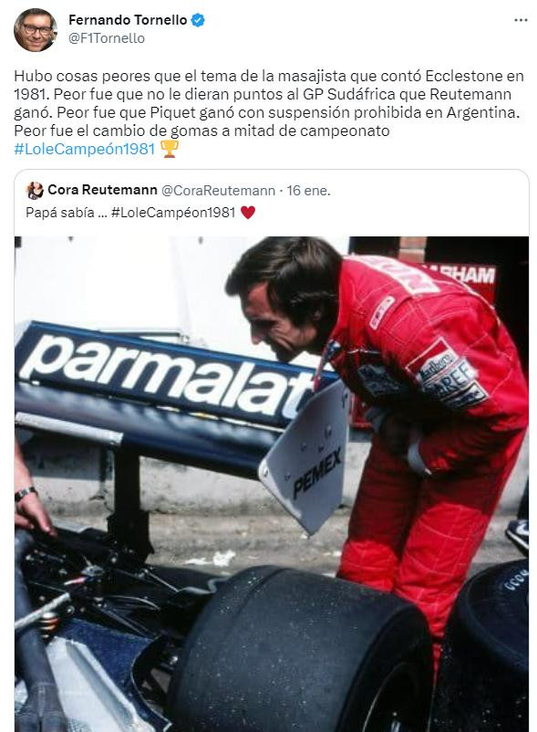
Task: Open Cora Reutemann's small avatar
Action: [x=35, y=191]
